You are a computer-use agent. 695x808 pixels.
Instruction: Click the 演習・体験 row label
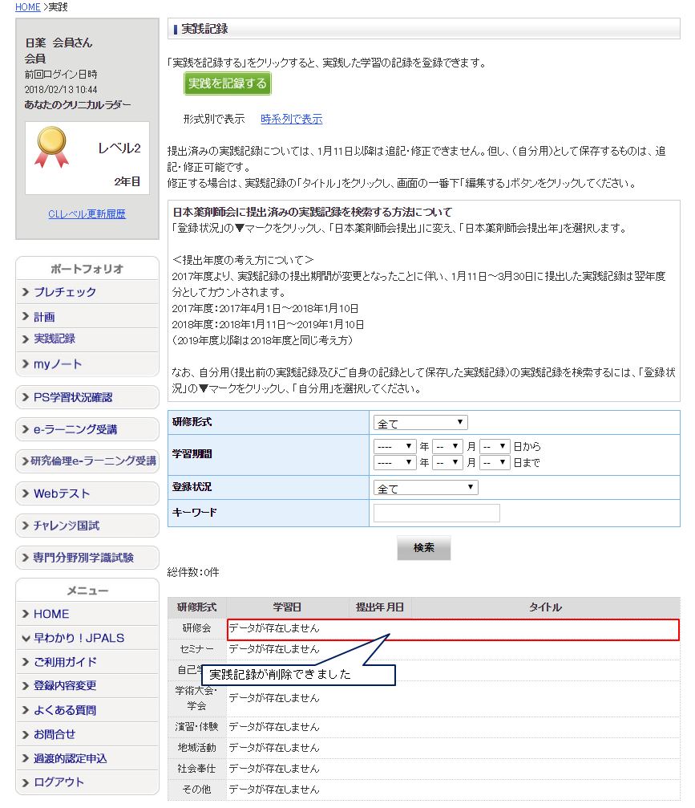(x=196, y=727)
